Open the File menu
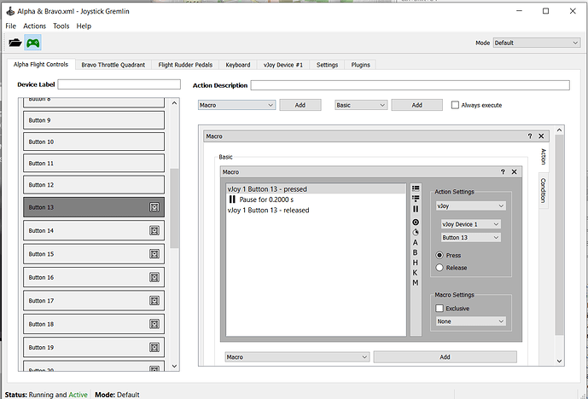 11,26
